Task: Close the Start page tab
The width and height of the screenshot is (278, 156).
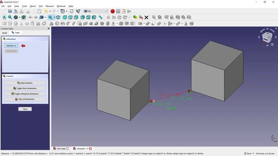Action: (67, 149)
